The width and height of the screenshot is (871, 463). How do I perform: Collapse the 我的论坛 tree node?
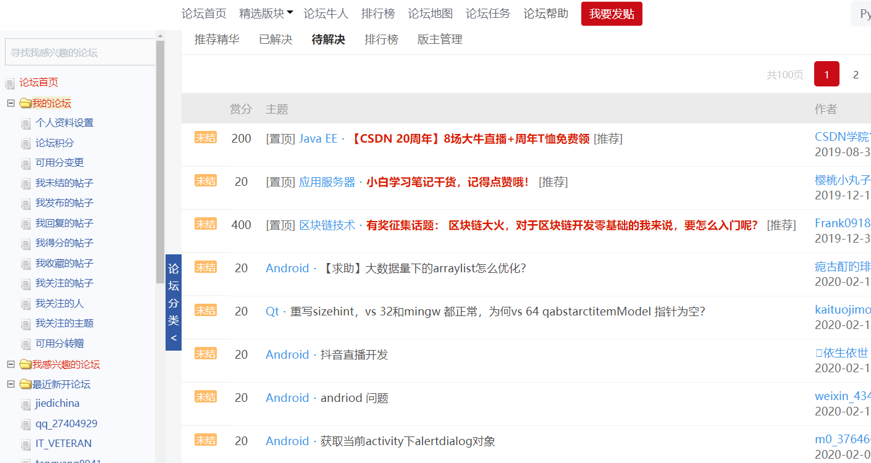tap(11, 103)
